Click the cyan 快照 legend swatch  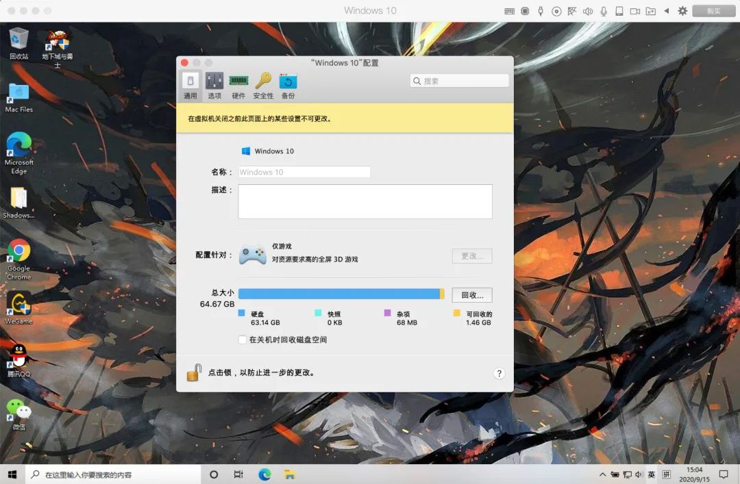coord(318,314)
